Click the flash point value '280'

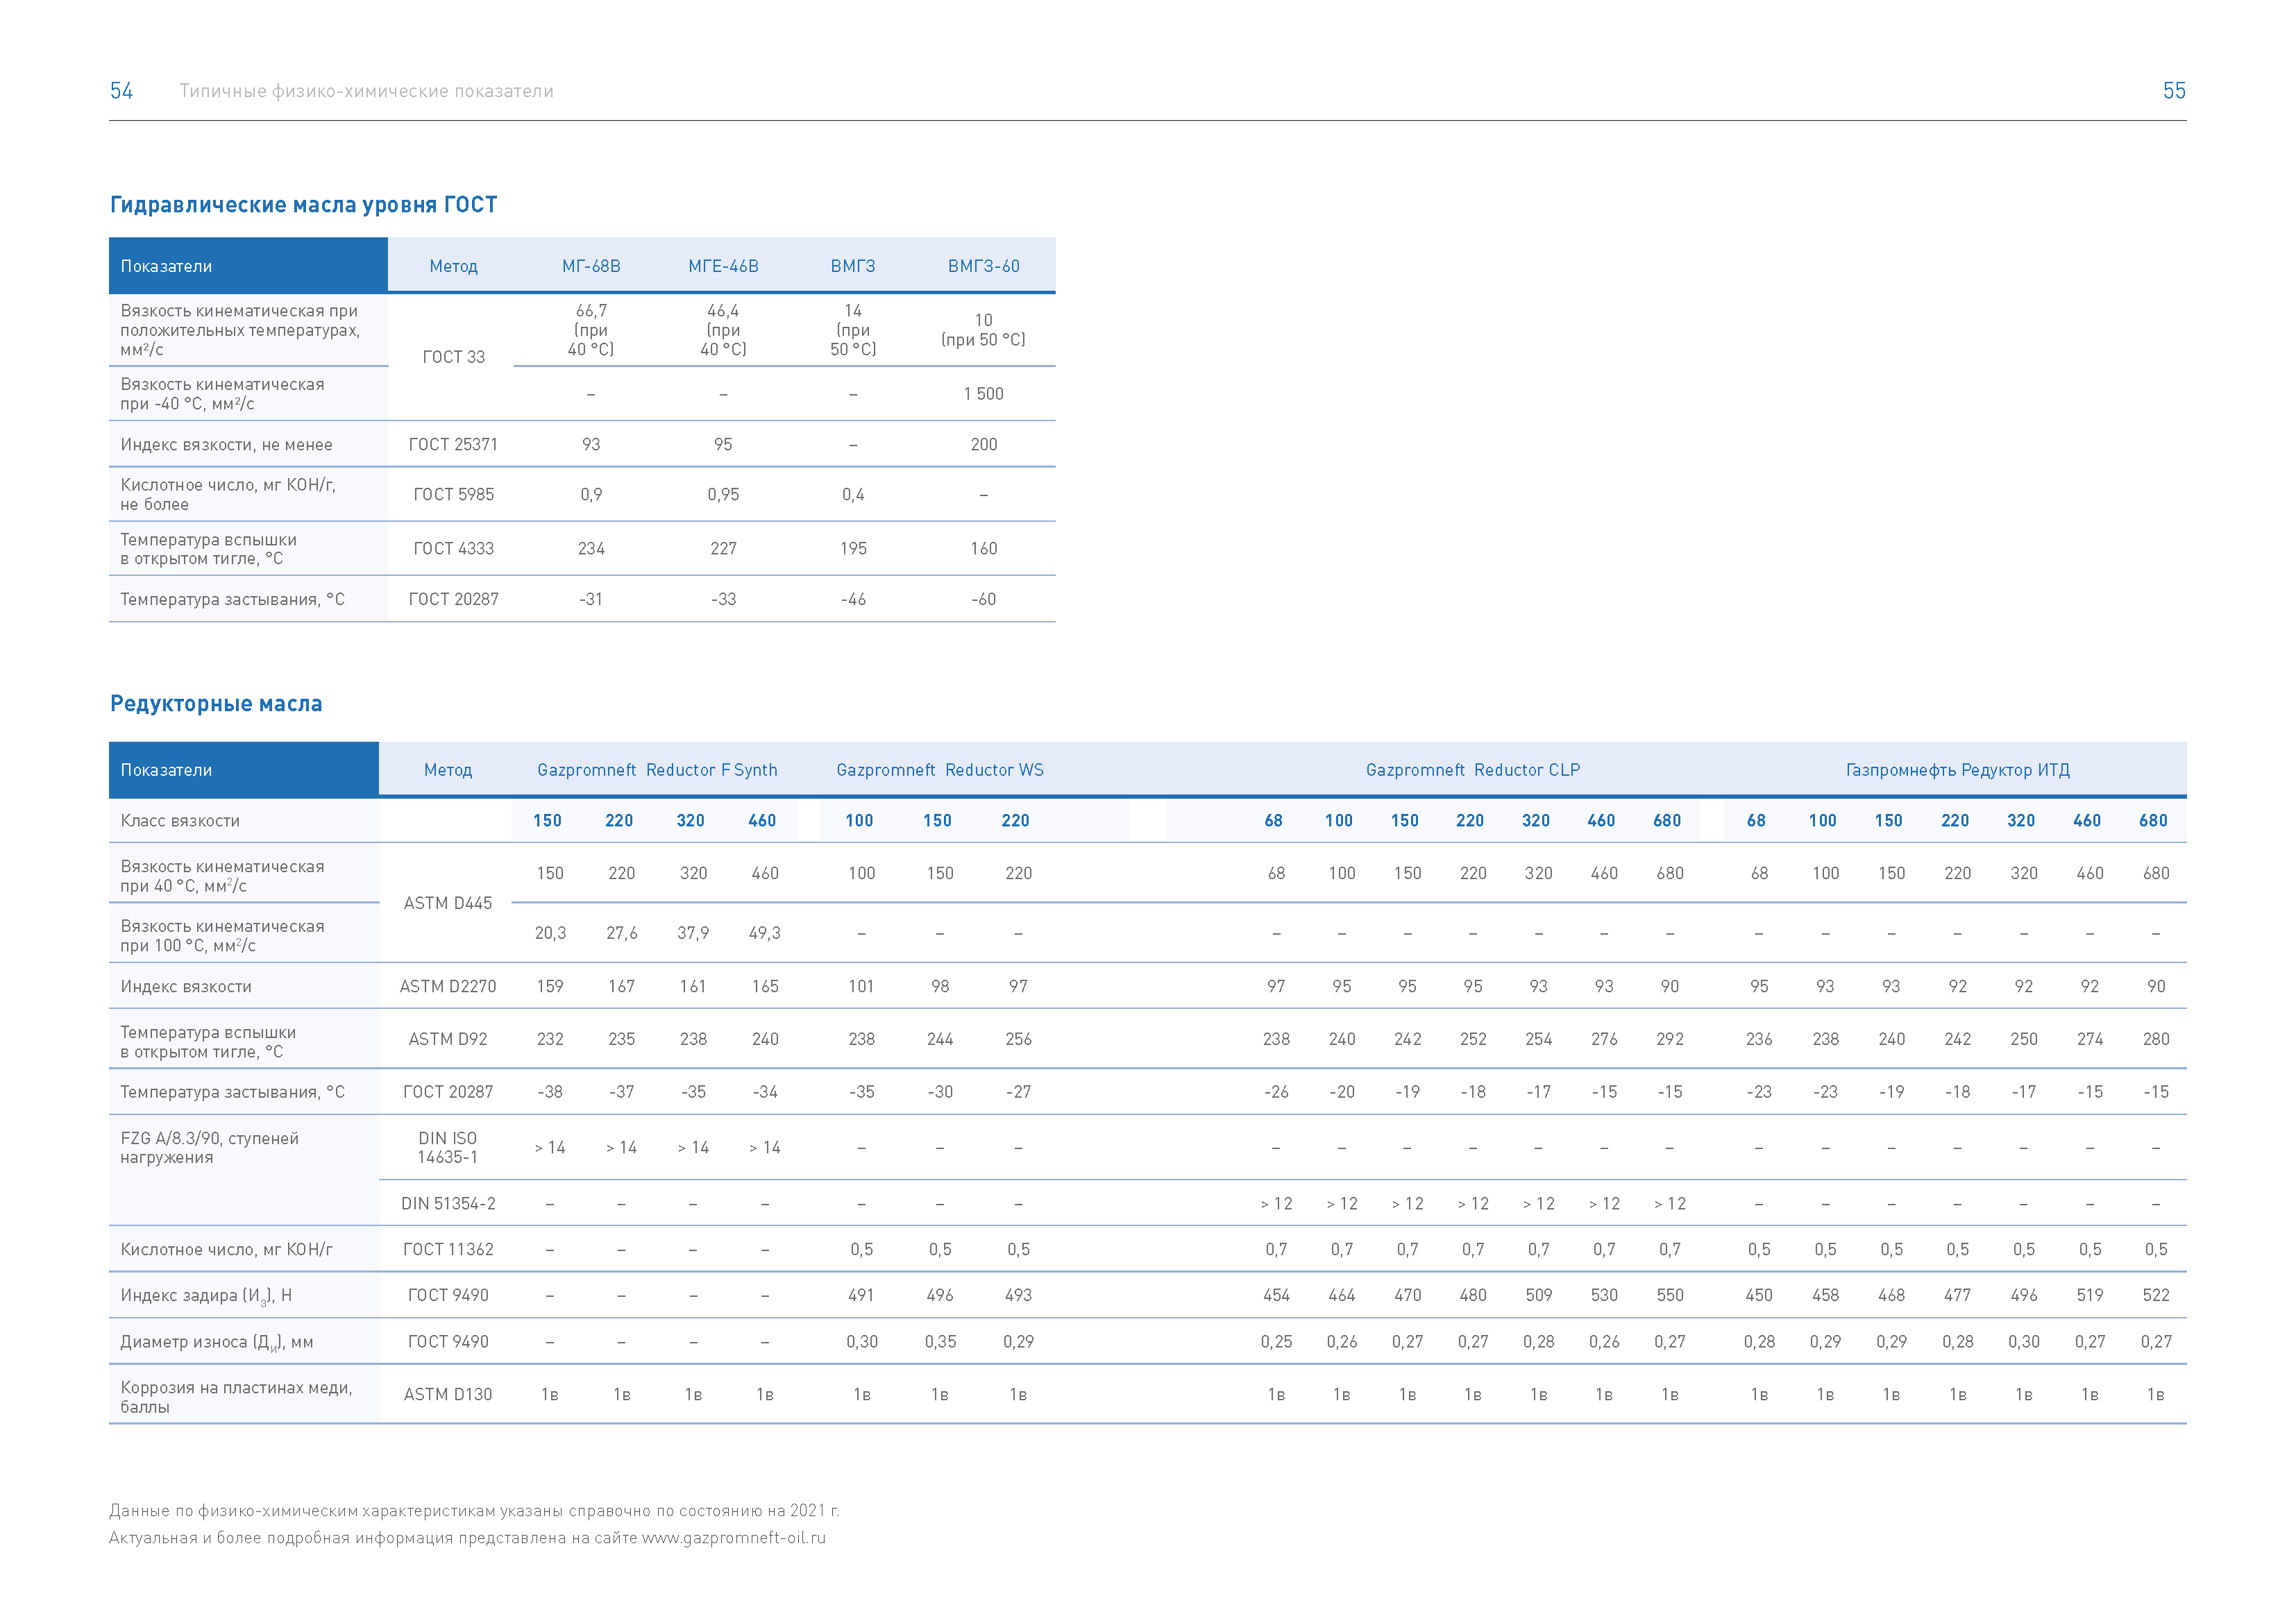(2156, 1040)
